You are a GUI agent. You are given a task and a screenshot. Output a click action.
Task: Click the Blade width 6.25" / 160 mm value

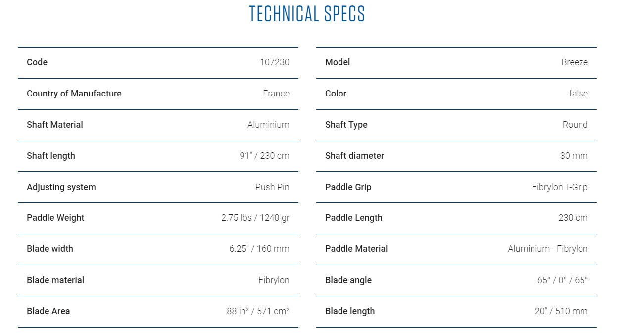point(259,249)
